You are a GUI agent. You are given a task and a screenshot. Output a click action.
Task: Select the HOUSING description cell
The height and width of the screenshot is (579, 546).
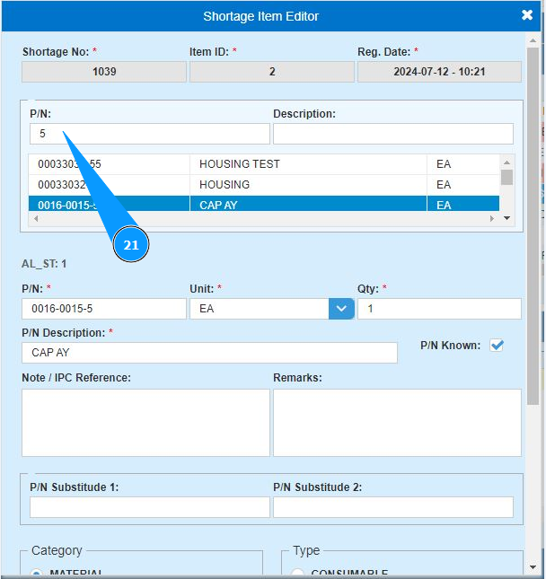(x=308, y=185)
